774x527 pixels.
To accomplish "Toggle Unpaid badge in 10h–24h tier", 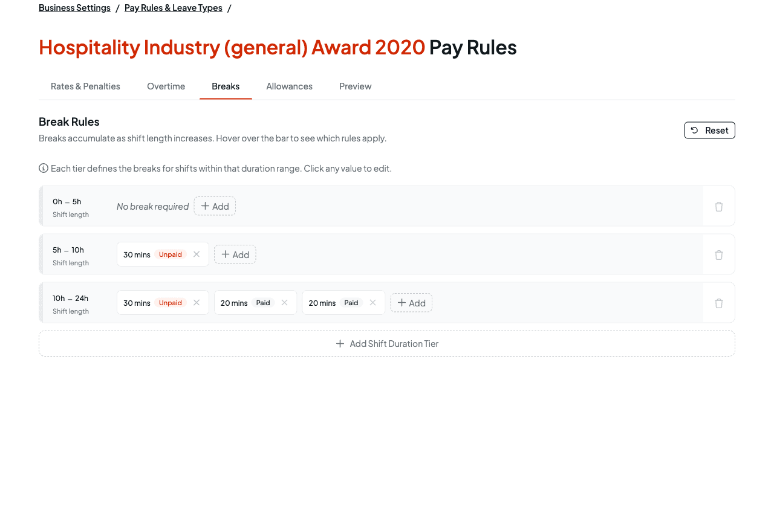I will tap(171, 303).
